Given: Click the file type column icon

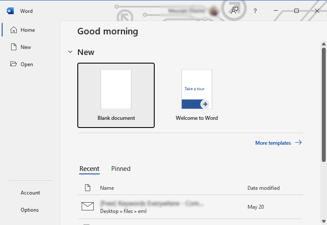Looking at the screenshot, I should point(88,188).
